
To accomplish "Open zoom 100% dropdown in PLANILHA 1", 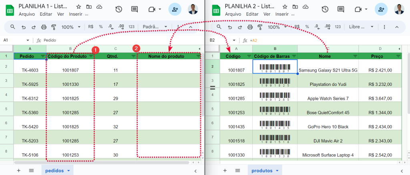I will pos(71,27).
